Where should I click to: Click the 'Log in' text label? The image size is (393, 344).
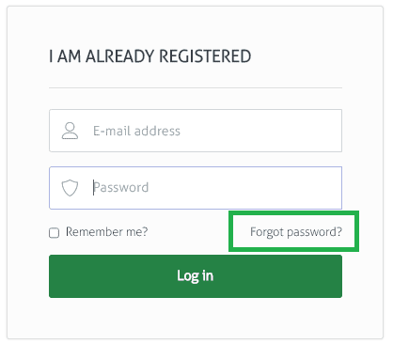tap(195, 276)
